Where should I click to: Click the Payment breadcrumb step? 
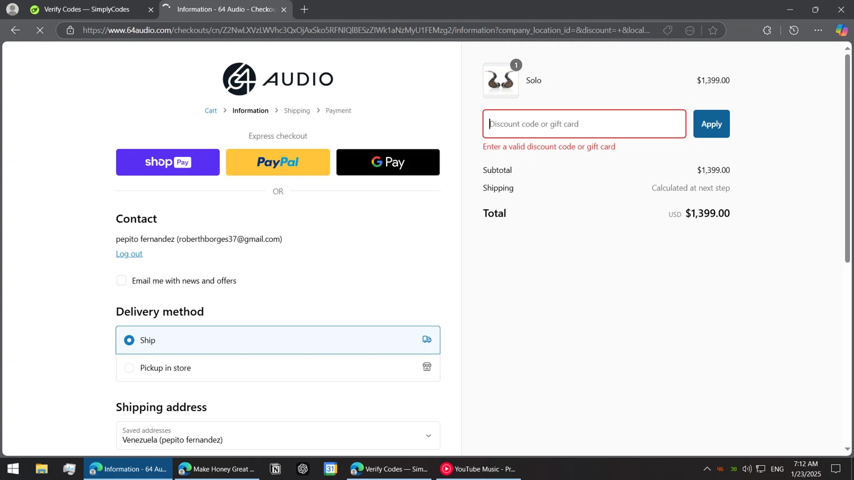[x=338, y=111]
